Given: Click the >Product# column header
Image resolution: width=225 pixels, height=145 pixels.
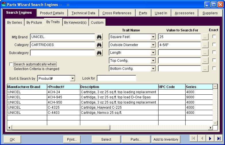Looking at the screenshot, I should tap(63, 87).
